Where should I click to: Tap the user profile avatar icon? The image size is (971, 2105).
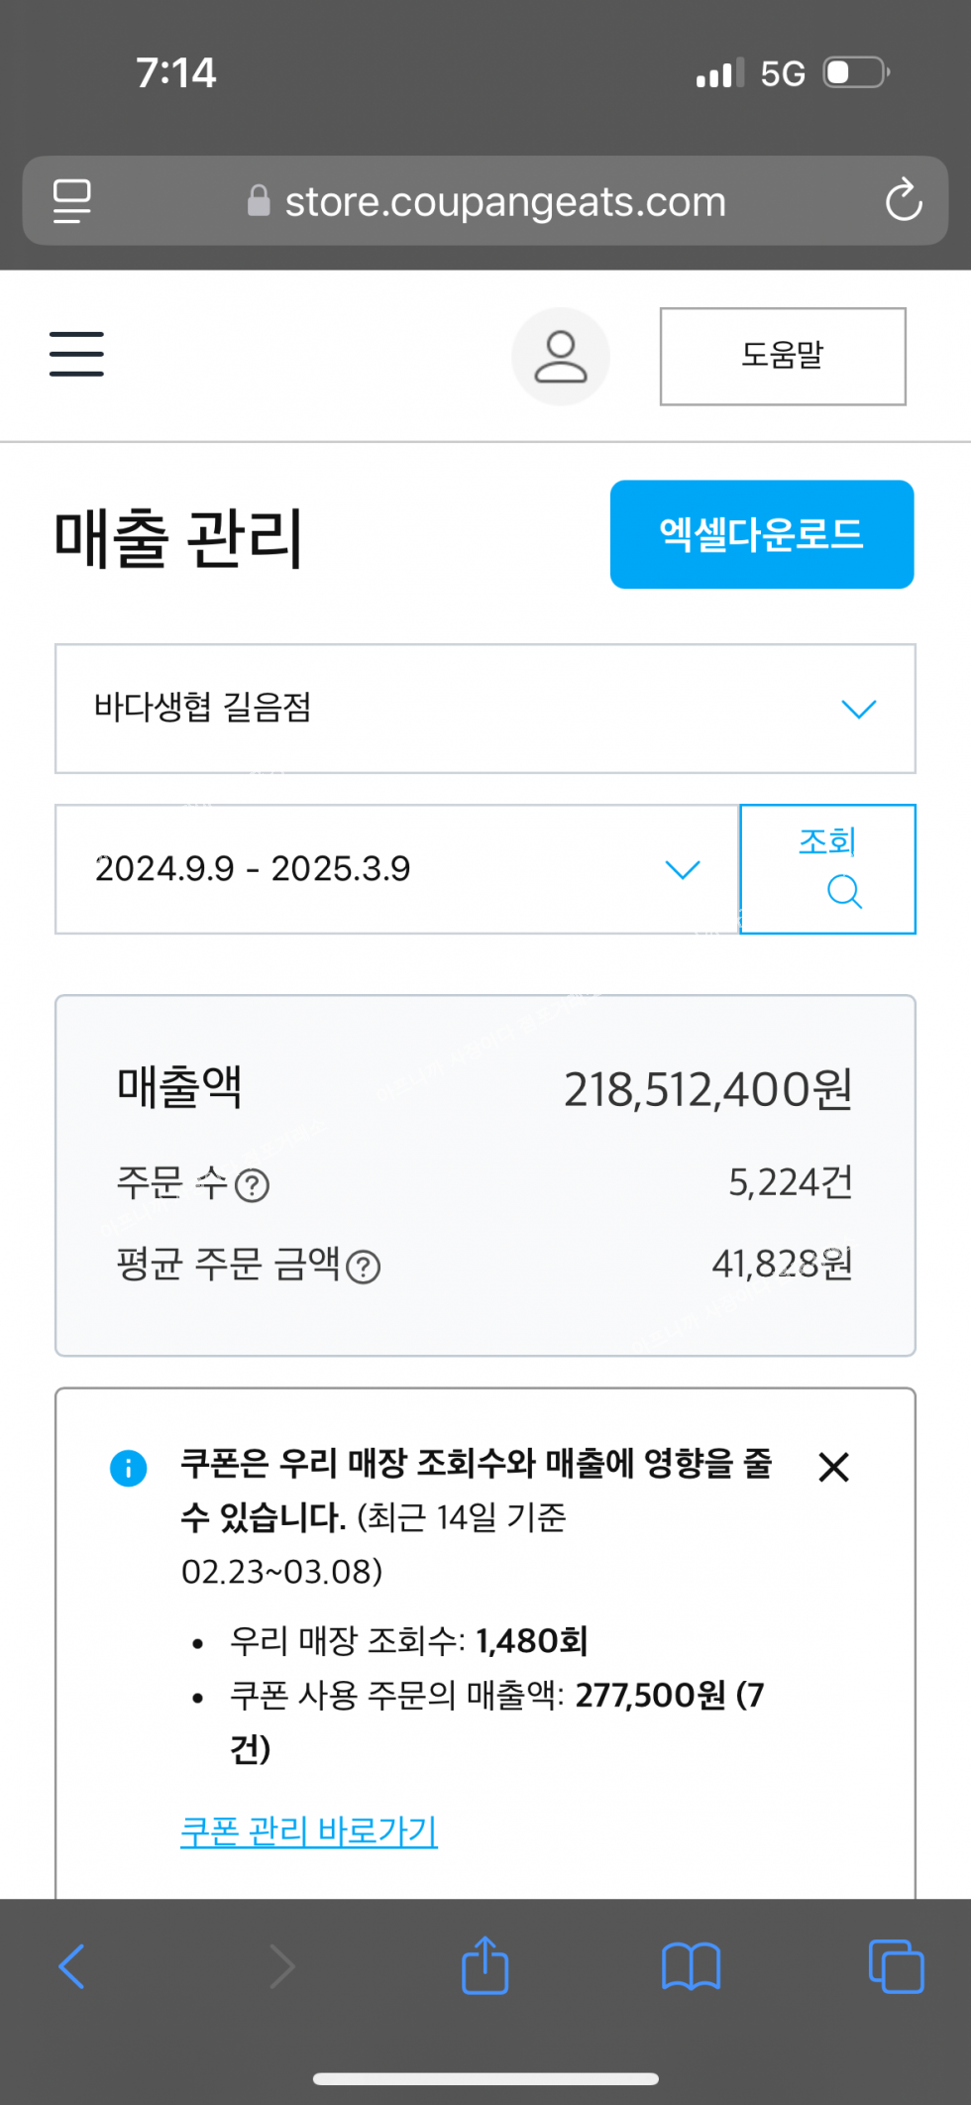561,357
